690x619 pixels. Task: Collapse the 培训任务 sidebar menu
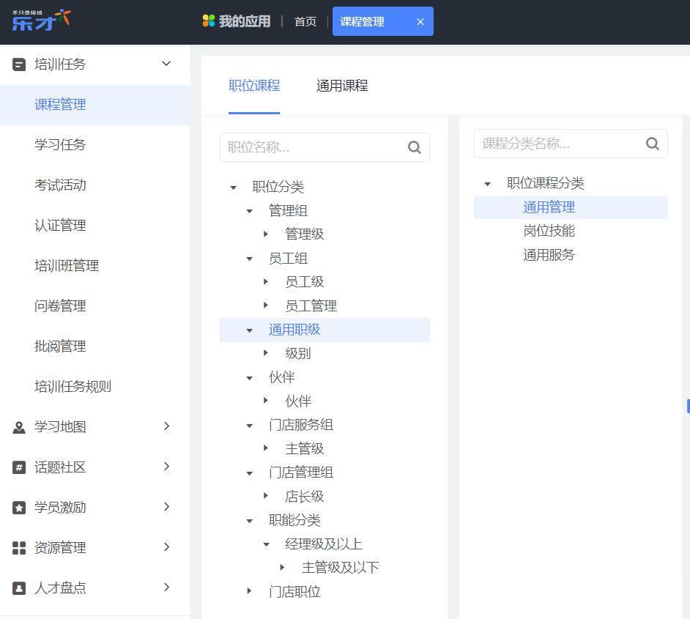coord(166,64)
